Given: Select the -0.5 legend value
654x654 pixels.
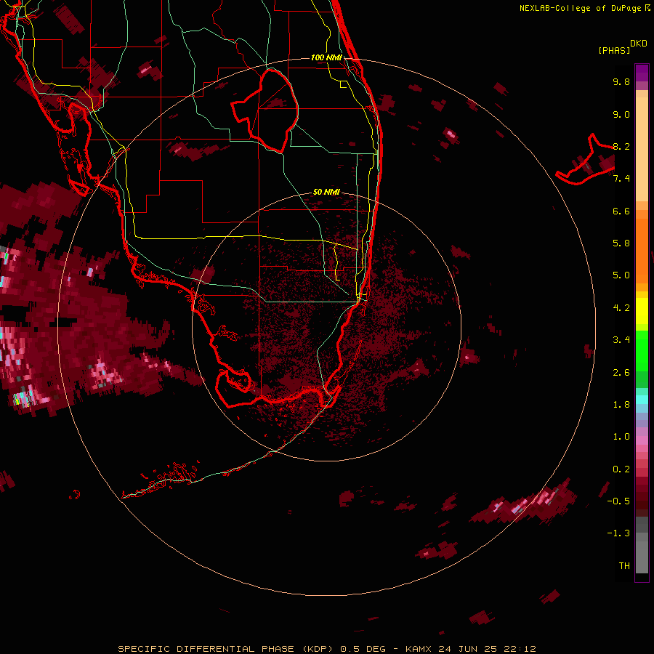Looking at the screenshot, I should (618, 501).
